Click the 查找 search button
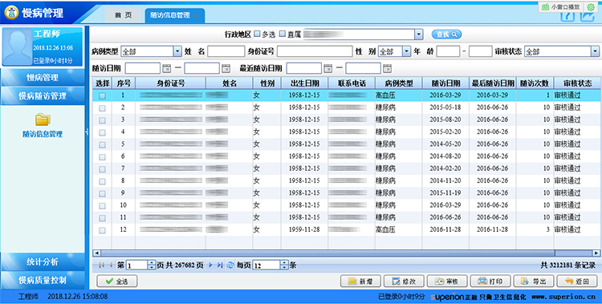This screenshot has width=602, height=304. [446, 34]
